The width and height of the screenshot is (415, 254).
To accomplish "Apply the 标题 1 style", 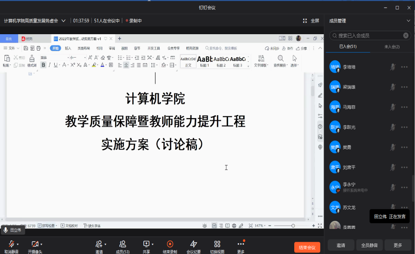I will [205, 61].
